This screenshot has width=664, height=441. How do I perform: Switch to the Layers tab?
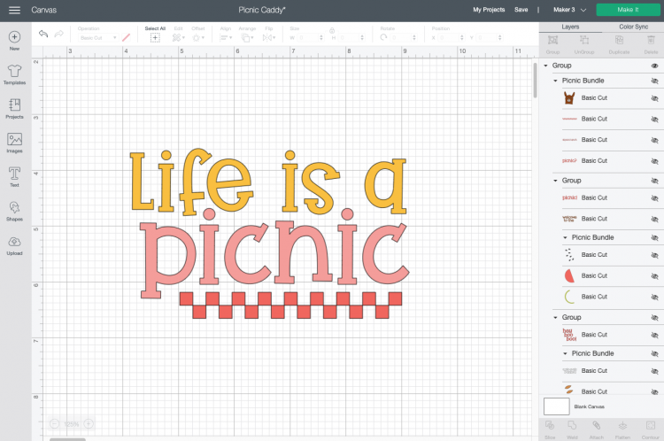pyautogui.click(x=570, y=27)
